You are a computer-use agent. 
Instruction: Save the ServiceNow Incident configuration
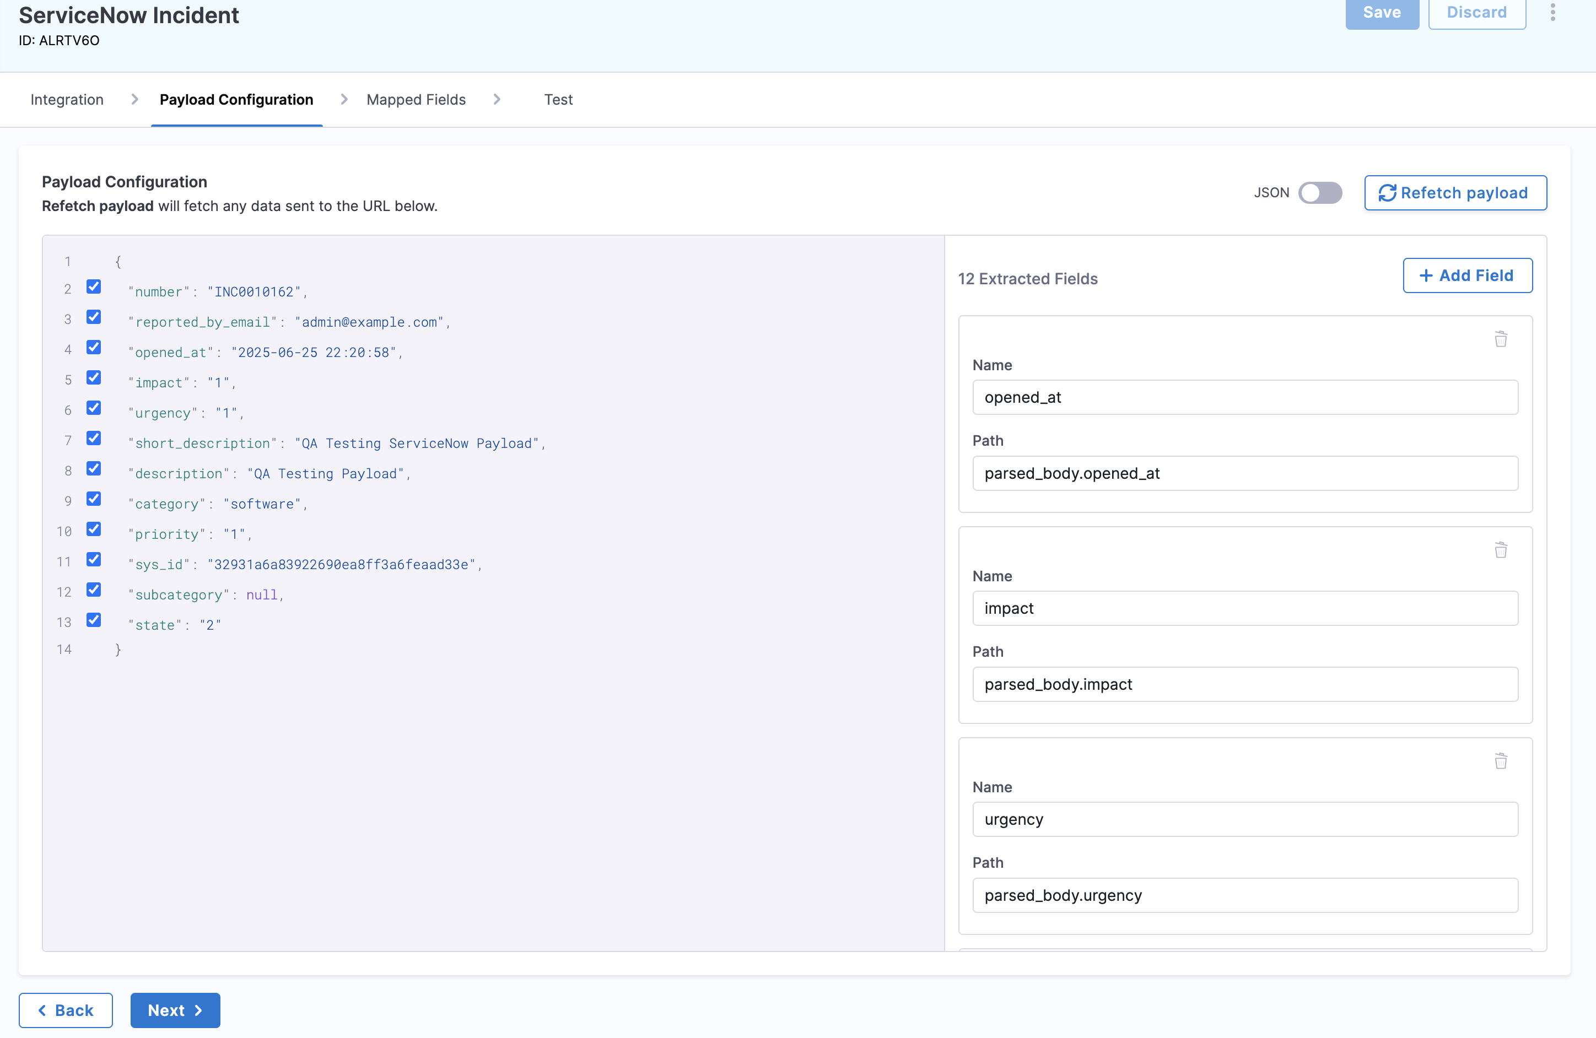tap(1382, 13)
